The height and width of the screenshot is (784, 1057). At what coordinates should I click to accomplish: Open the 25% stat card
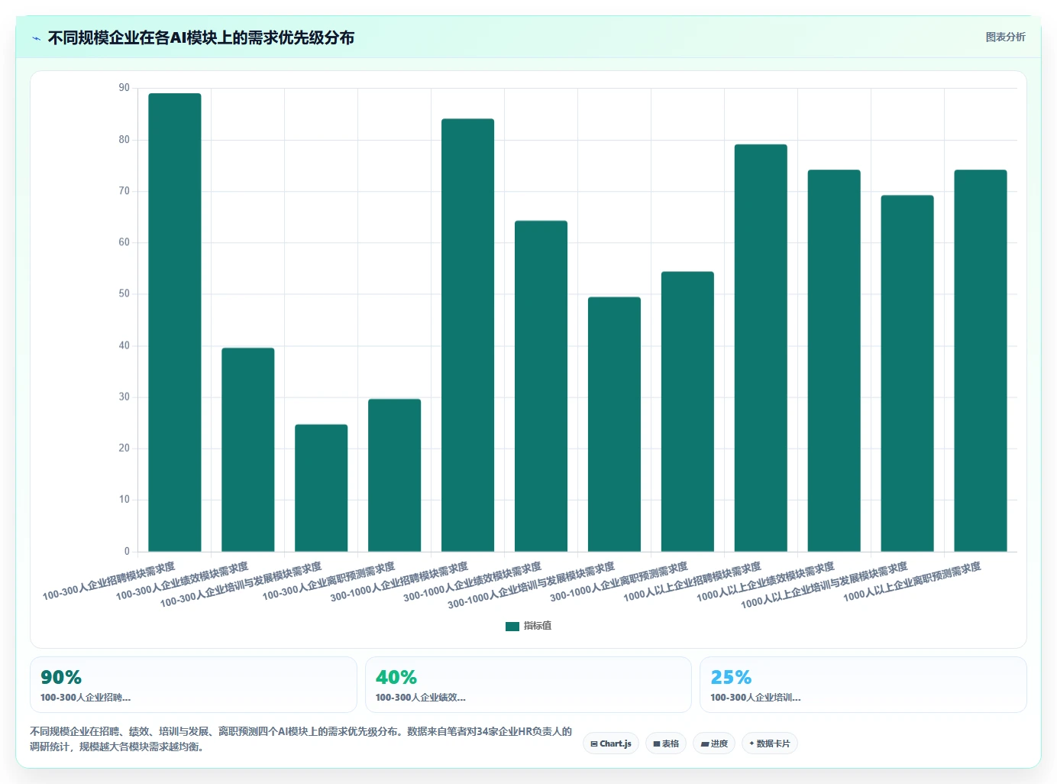coord(863,685)
